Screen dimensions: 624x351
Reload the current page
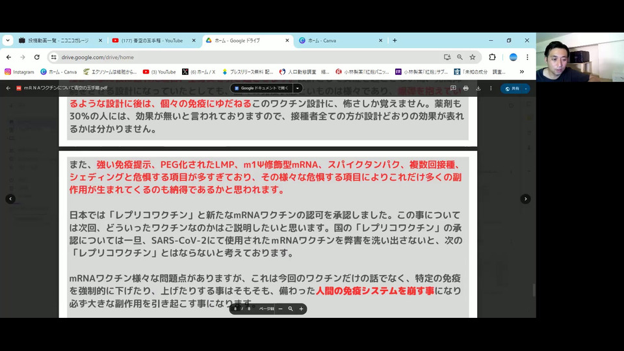pos(36,57)
